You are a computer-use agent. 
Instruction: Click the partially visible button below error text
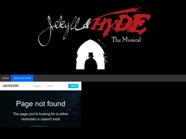[39, 127]
